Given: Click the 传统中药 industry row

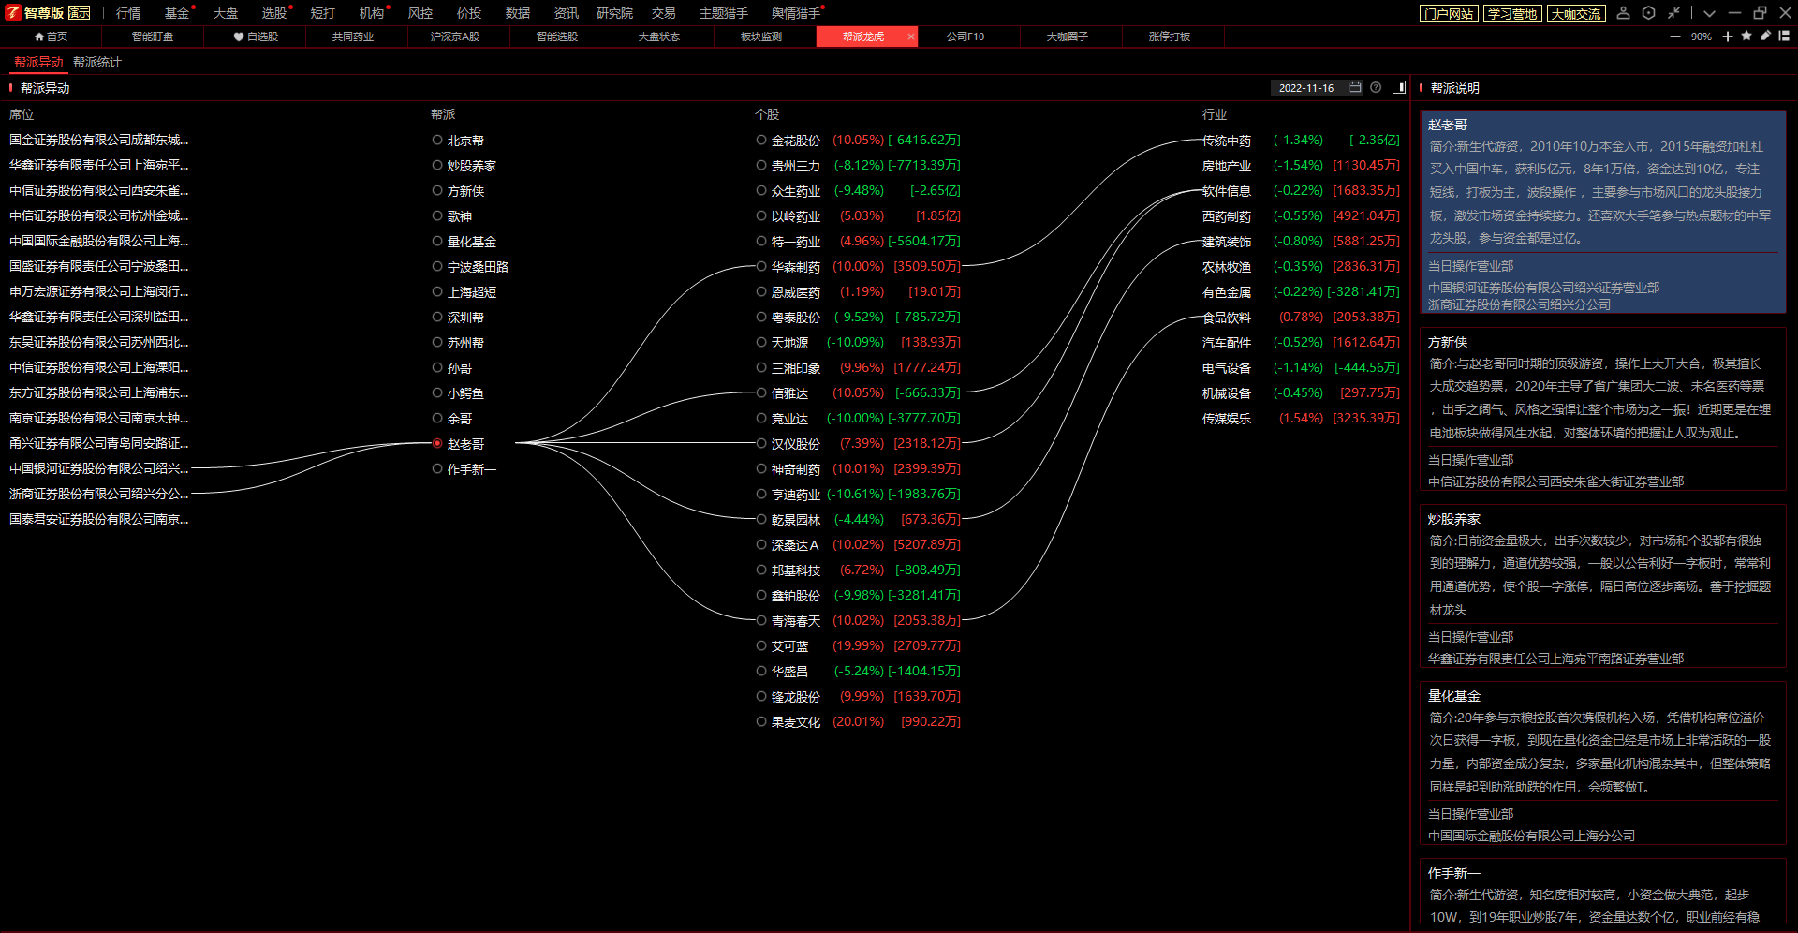Looking at the screenshot, I should (1301, 140).
